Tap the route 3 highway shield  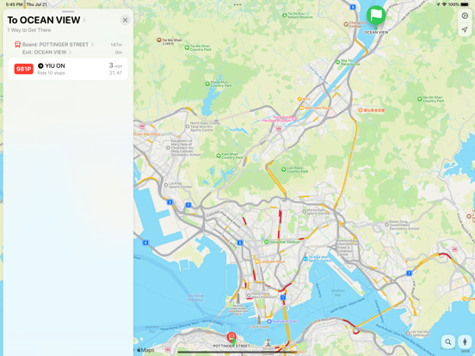click(x=170, y=202)
